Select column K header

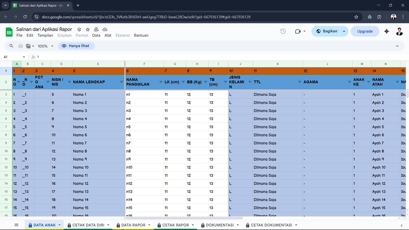[277, 64]
